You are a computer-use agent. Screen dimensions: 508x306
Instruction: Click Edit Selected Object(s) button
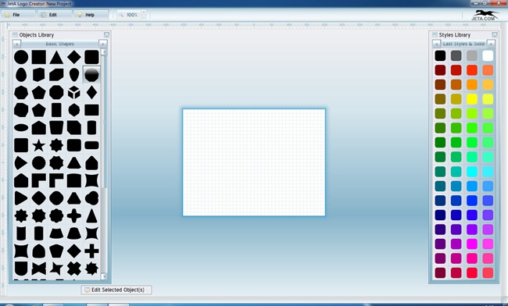point(116,290)
